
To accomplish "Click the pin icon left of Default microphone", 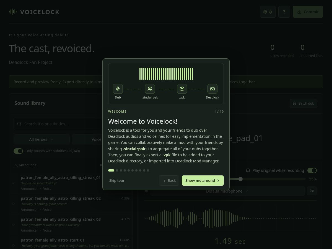I will [146, 191].
